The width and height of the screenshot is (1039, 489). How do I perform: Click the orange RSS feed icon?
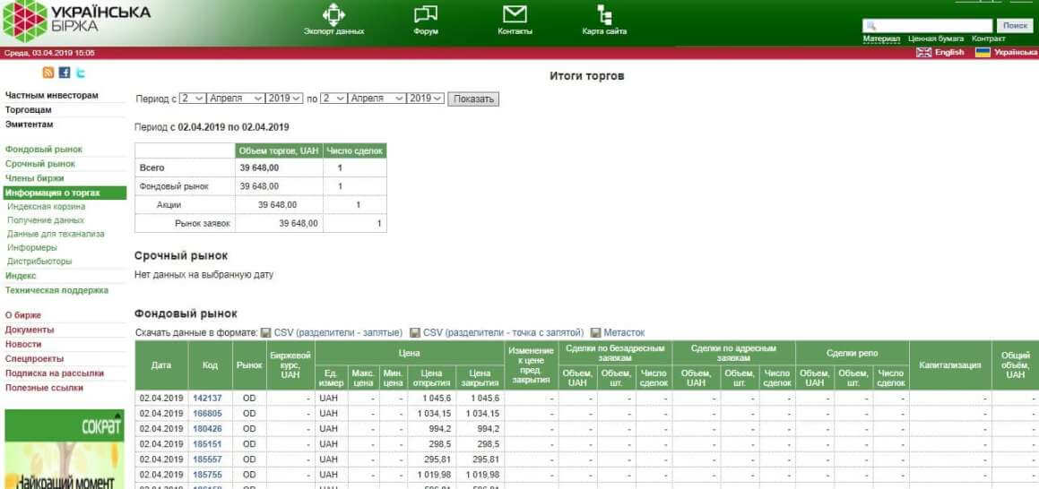(49, 73)
